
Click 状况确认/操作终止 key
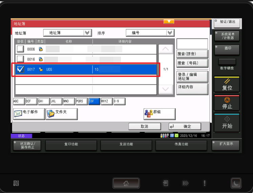point(27,145)
